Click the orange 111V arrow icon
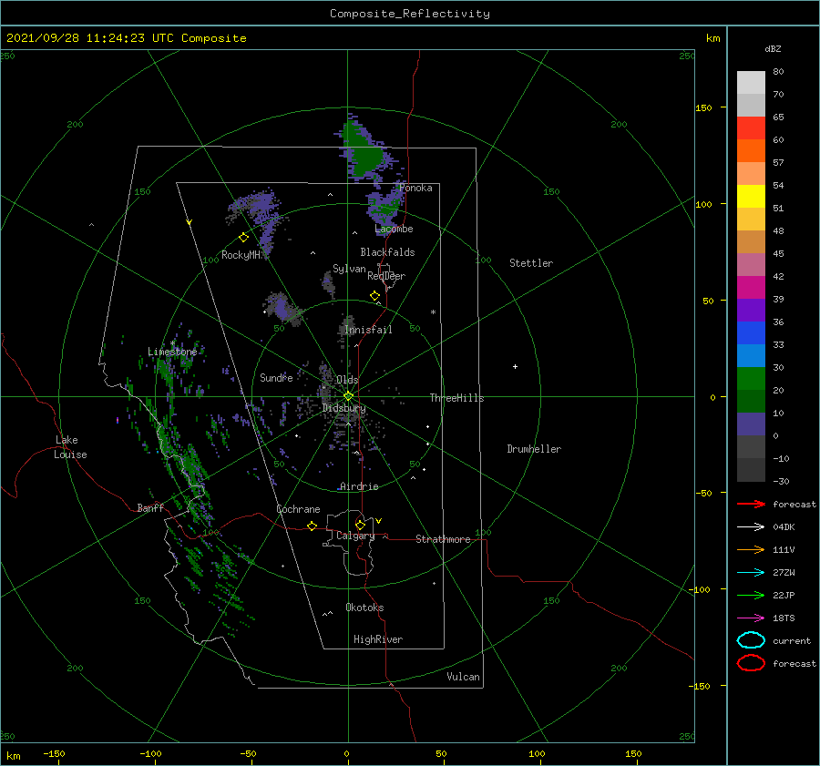Image resolution: width=820 pixels, height=766 pixels. [x=751, y=549]
